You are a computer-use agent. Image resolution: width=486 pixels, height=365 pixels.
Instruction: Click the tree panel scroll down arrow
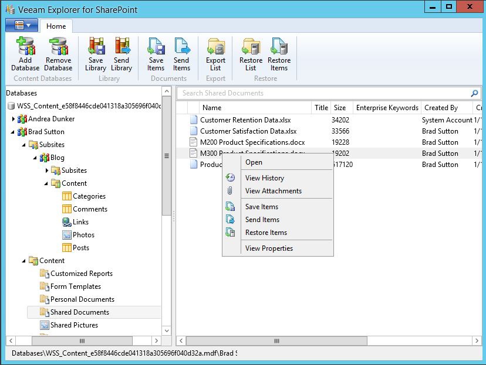[167, 330]
